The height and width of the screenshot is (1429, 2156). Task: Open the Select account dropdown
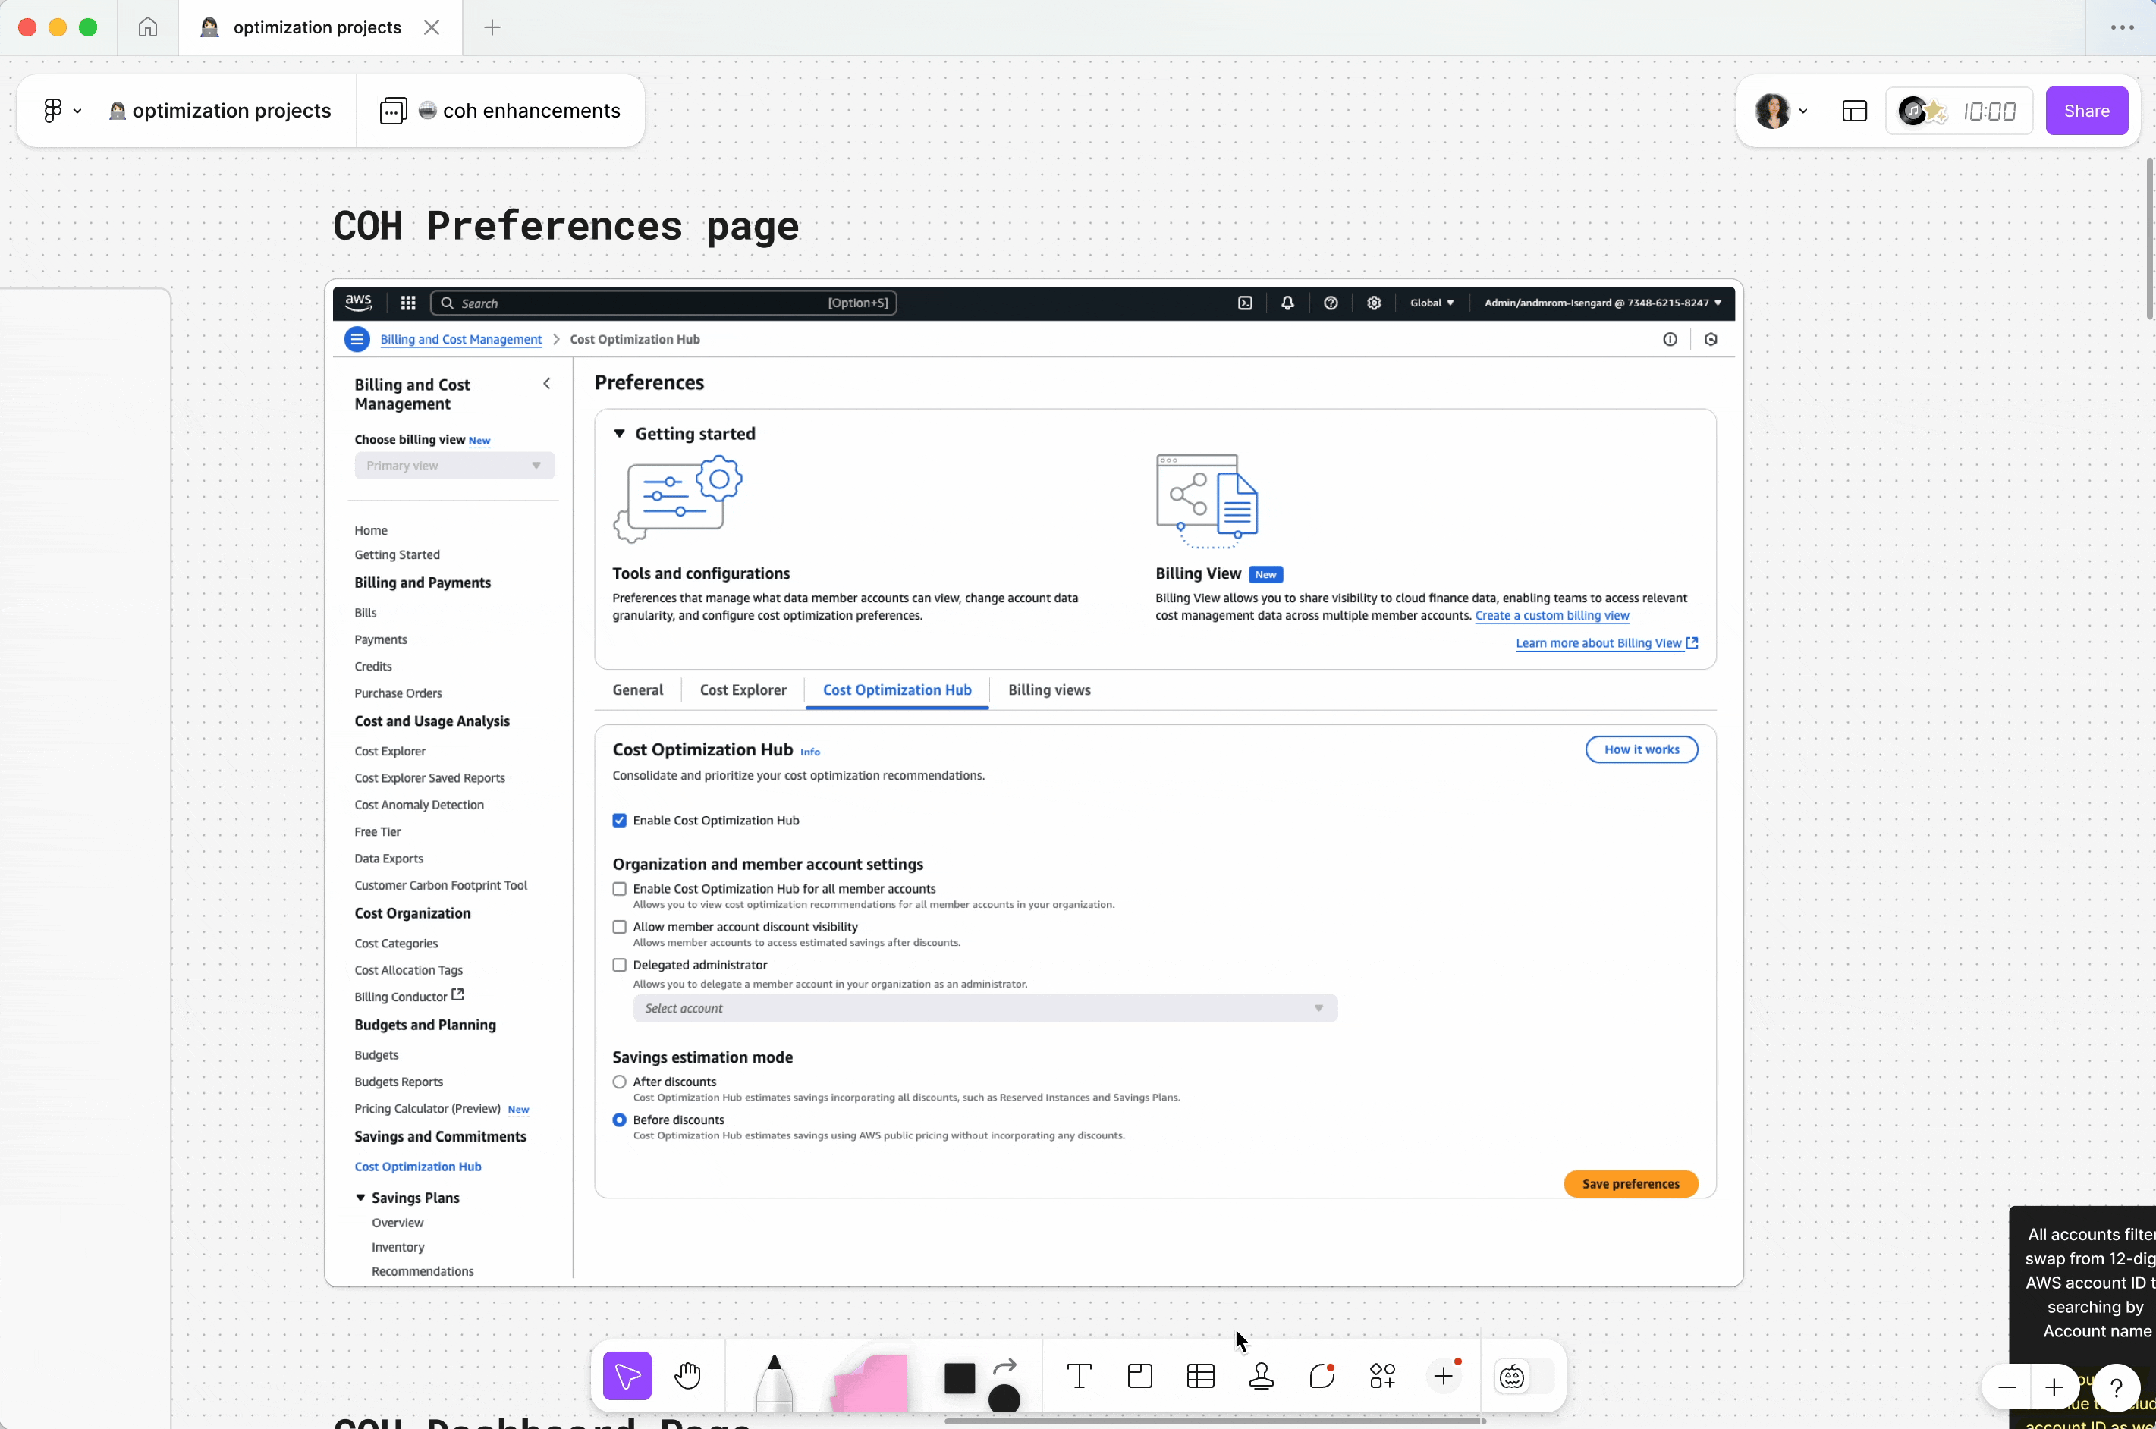pyautogui.click(x=984, y=1008)
